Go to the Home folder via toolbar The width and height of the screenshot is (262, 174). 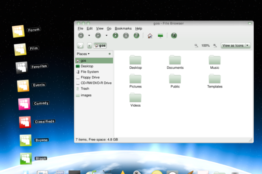150,36
